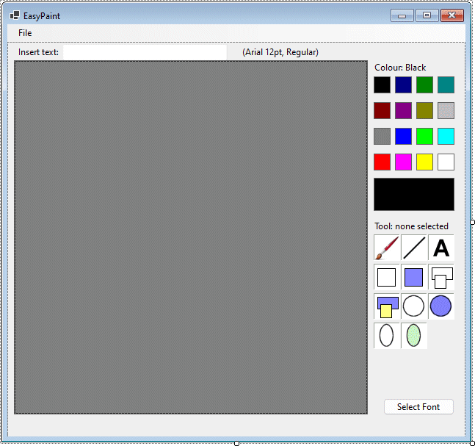Pick the red colour swatch
475x446 pixels.
[382, 162]
